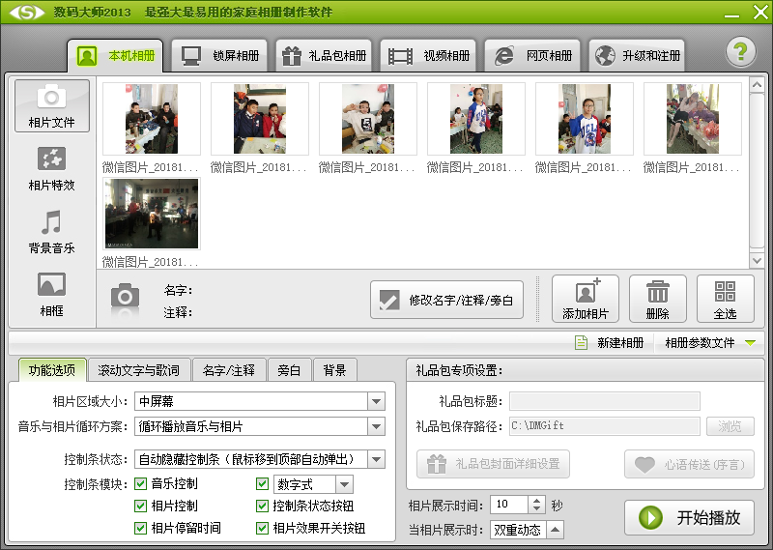The image size is (773, 550).
Task: Open the 相片特效 effects panel
Action: 52,169
